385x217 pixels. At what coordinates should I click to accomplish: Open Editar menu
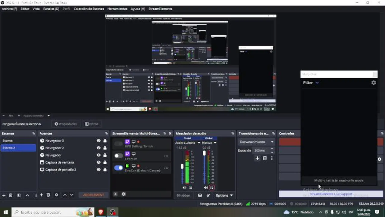point(25,9)
